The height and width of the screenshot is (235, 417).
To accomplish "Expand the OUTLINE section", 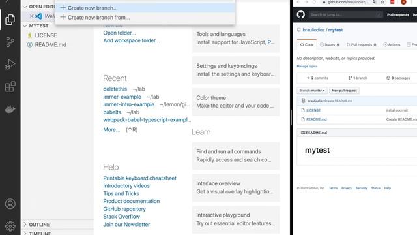I will [25, 225].
